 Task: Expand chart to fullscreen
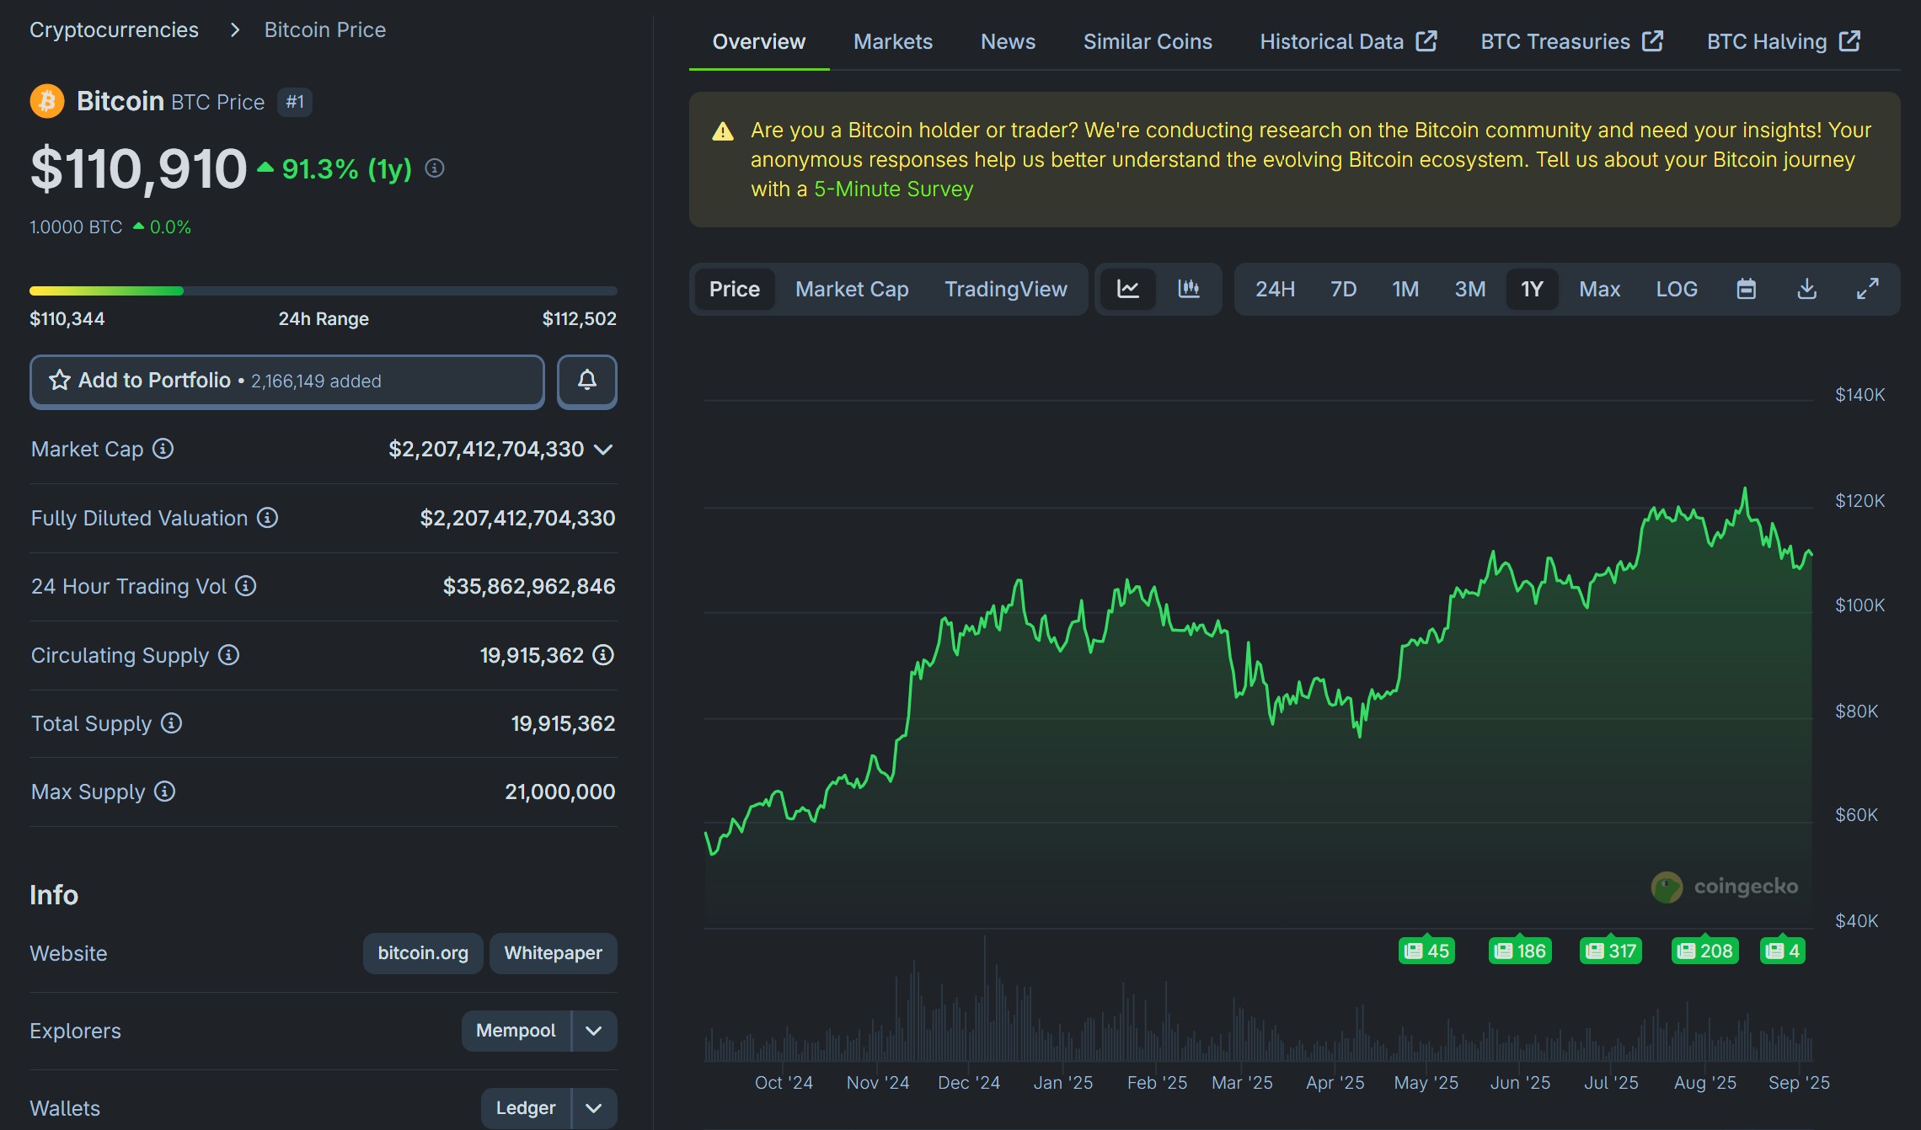1867,289
